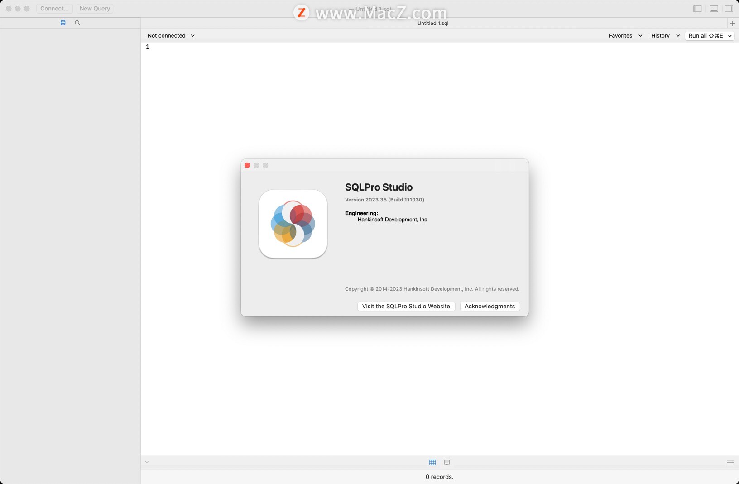Open the History dropdown
This screenshot has width=739, height=484.
tap(665, 35)
